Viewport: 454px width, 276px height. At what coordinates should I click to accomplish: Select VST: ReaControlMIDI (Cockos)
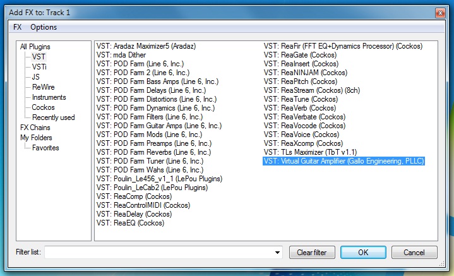(143, 205)
